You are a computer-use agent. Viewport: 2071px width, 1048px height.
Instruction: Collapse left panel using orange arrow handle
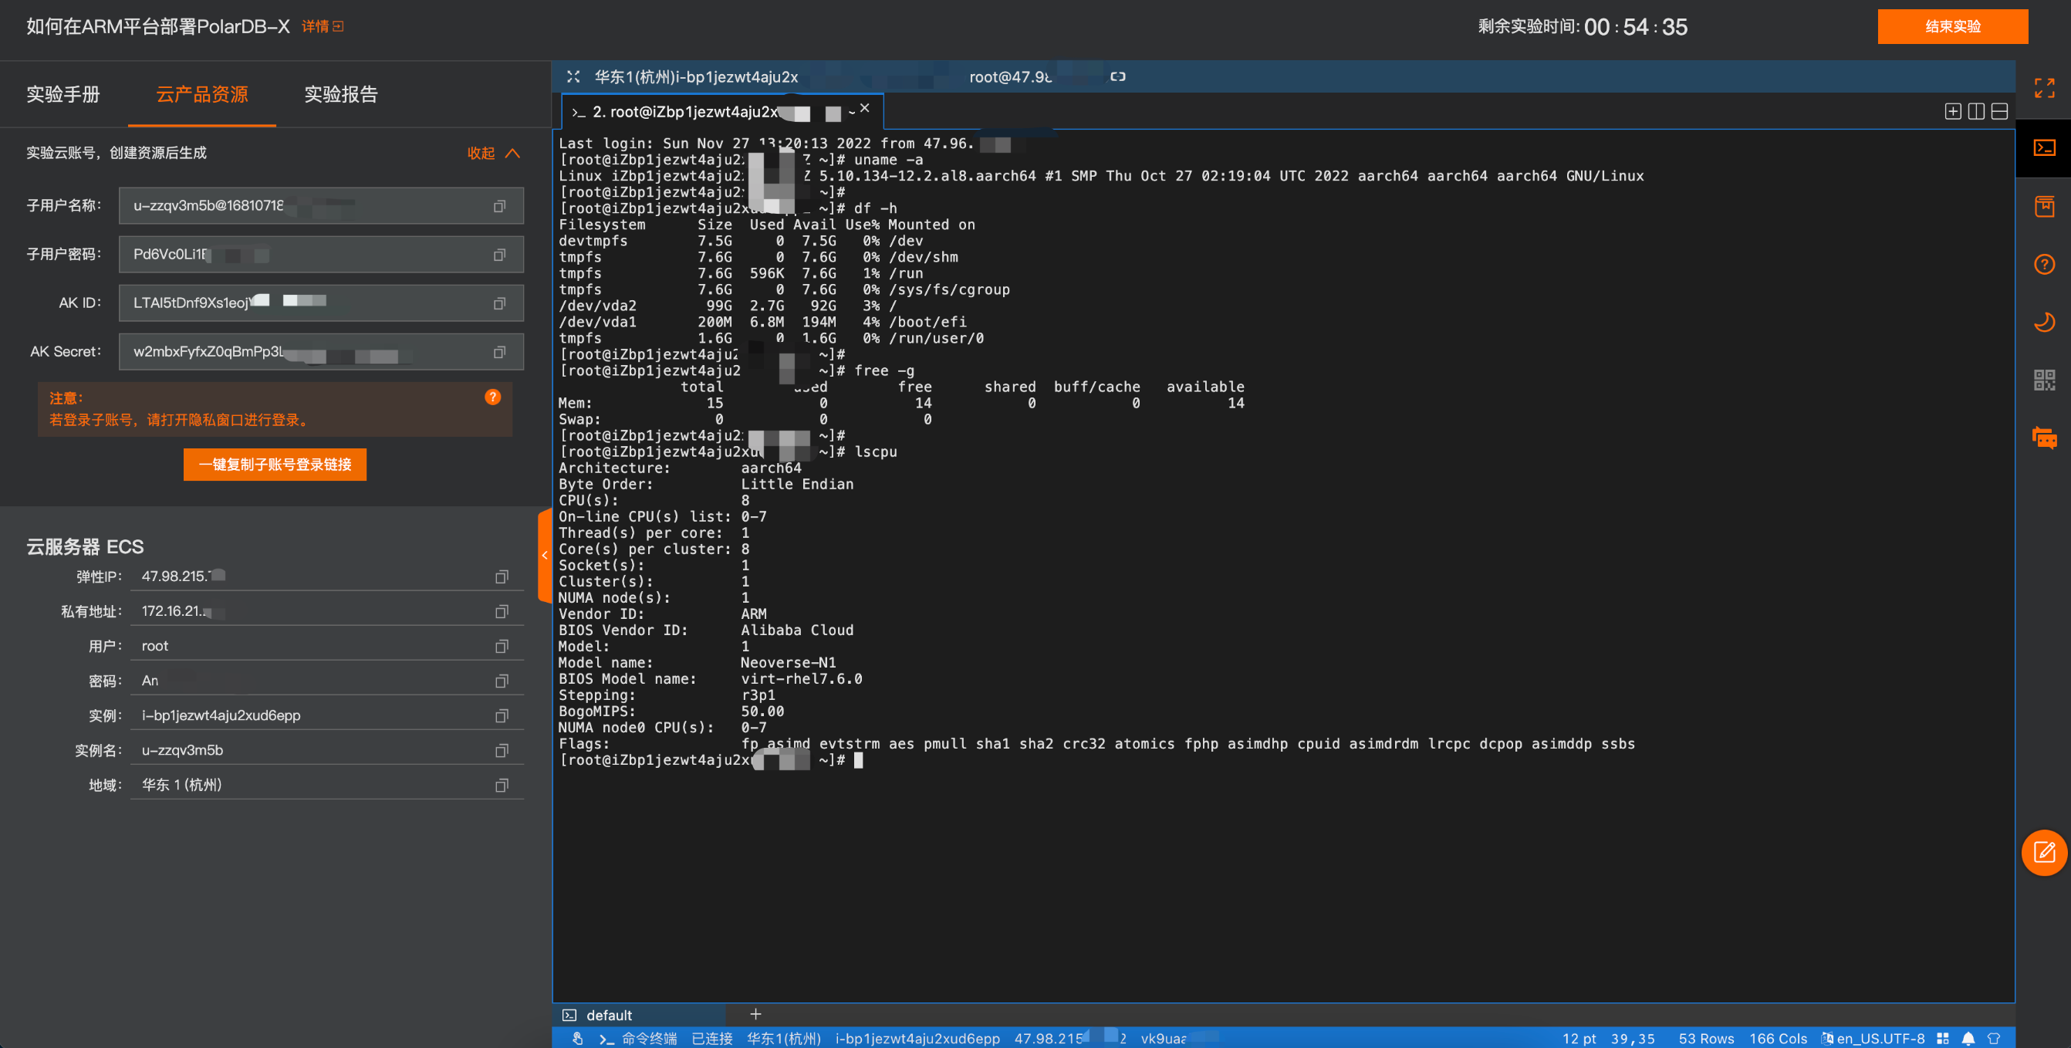click(x=544, y=555)
